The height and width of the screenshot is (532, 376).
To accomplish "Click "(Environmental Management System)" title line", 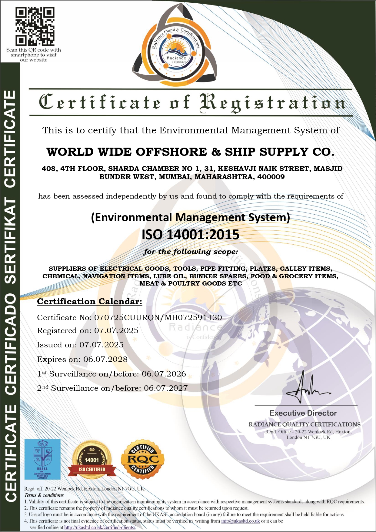I will pyautogui.click(x=191, y=217).
